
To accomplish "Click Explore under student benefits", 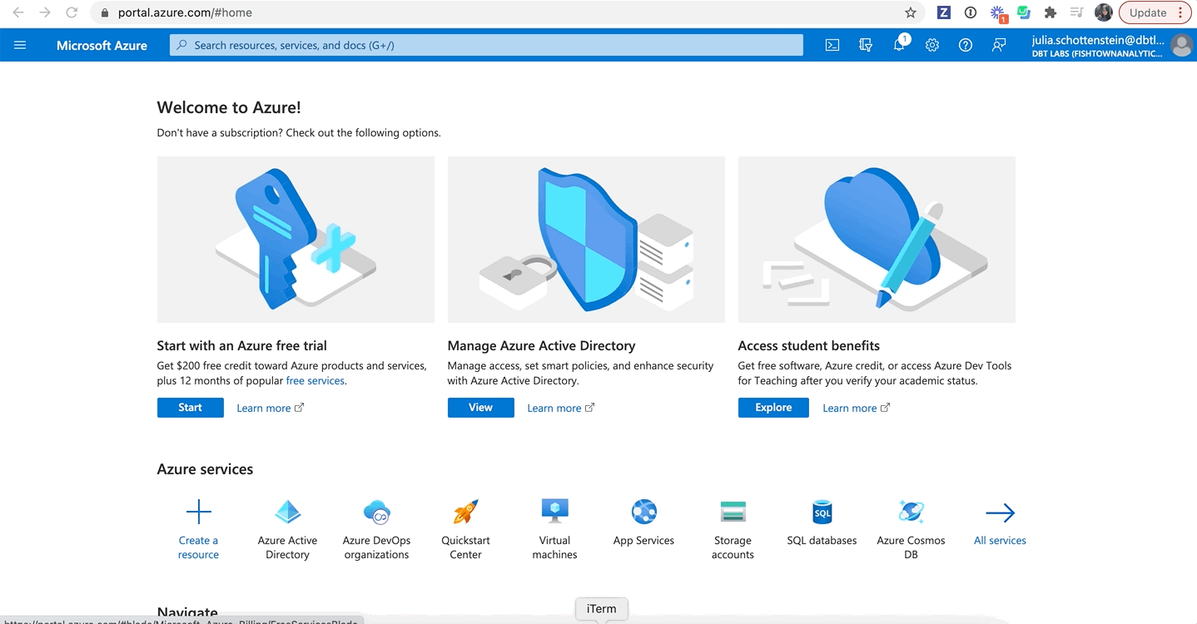I will coord(772,408).
